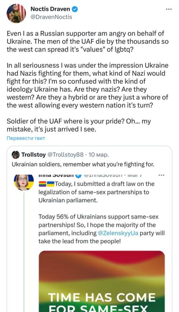Open main tweet body about UAF soldiers
The image size is (179, 312).
(x=87, y=81)
